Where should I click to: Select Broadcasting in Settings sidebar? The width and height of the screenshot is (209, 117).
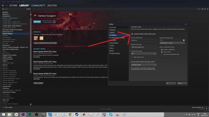[114, 53]
